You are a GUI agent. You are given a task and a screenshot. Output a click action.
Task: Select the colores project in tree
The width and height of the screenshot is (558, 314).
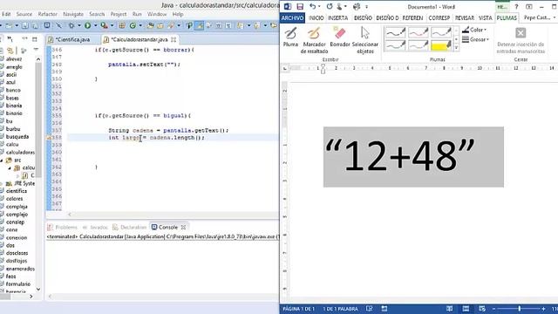click(14, 199)
